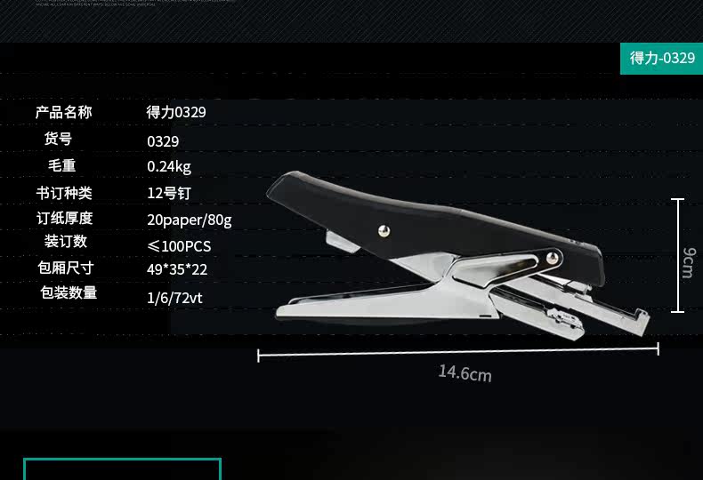Click the 1/6/72vt packing quantity value
The height and width of the screenshot is (480, 703).
pyautogui.click(x=174, y=298)
